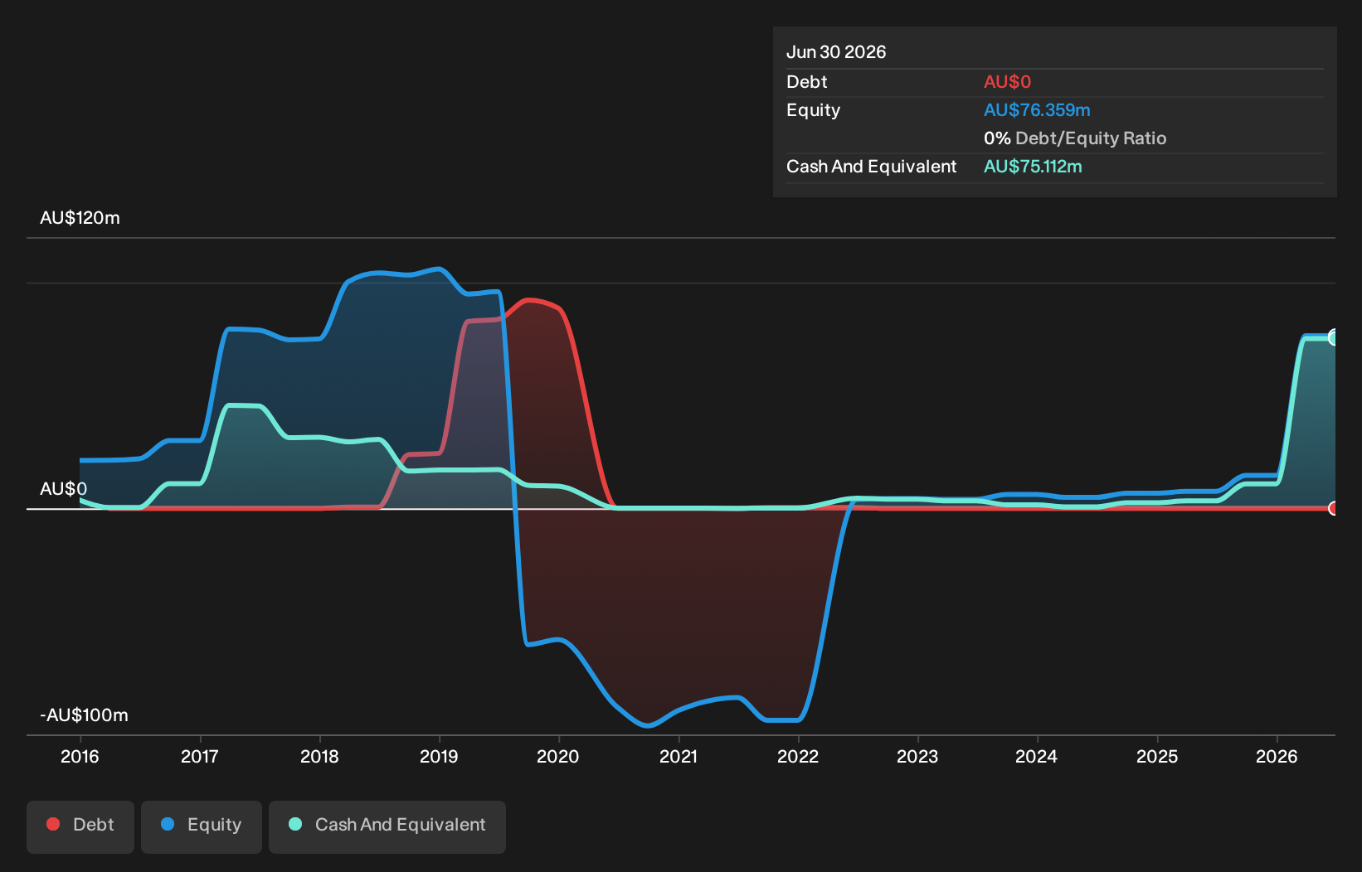Click the AU$75.112m cash value
The height and width of the screenshot is (872, 1362).
pyautogui.click(x=1033, y=167)
